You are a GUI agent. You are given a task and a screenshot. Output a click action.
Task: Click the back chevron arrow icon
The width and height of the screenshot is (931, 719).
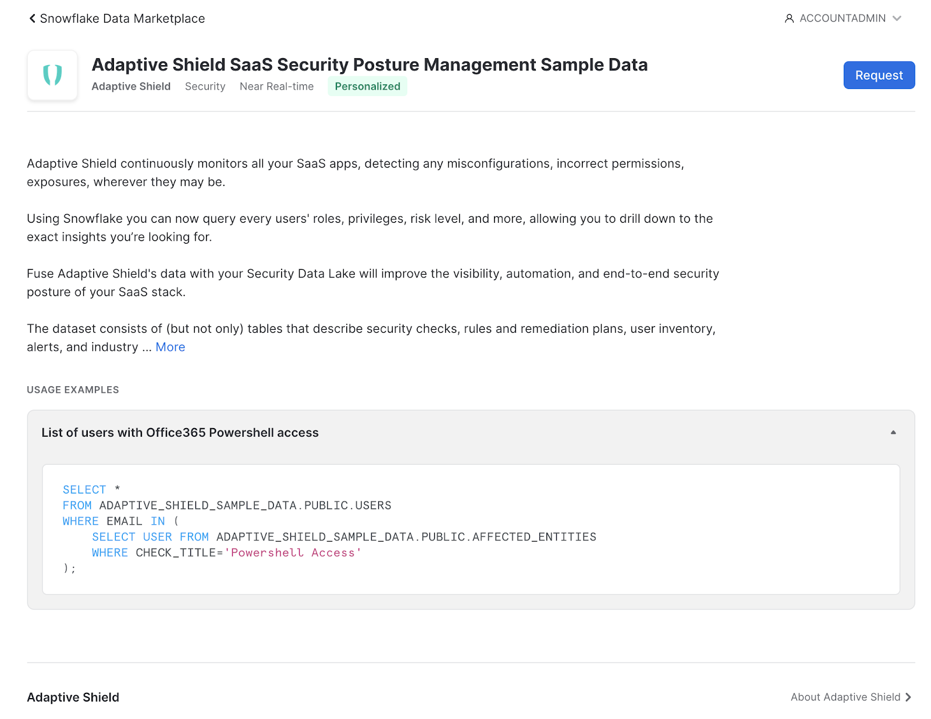pos(33,19)
